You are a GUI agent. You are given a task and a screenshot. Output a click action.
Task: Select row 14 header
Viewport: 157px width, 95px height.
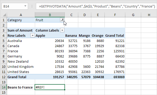3,87
